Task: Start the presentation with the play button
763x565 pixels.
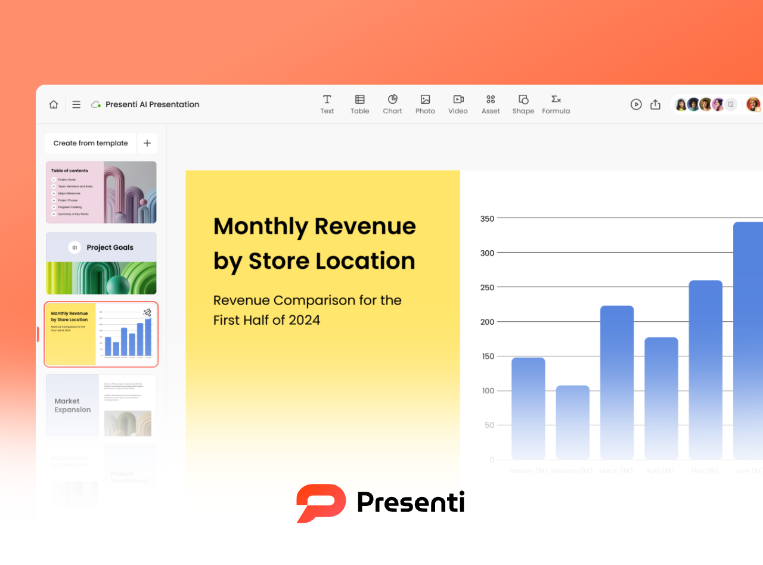Action: pos(636,104)
